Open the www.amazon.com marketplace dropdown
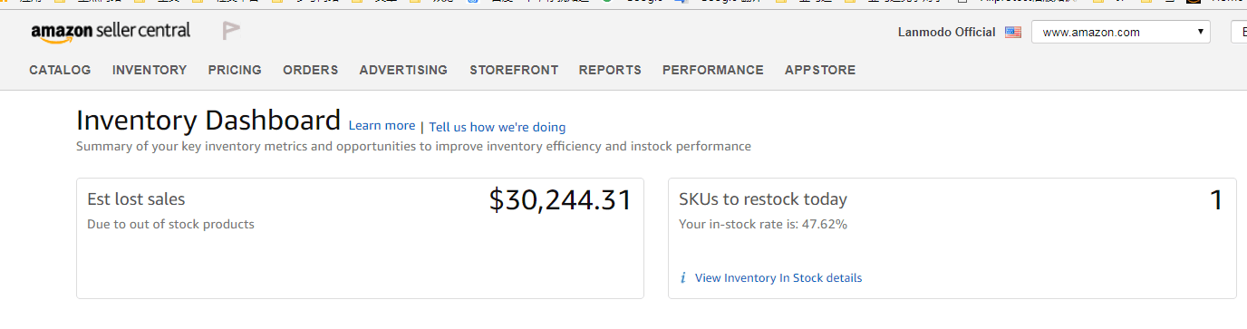The image size is (1247, 329). pos(1121,32)
